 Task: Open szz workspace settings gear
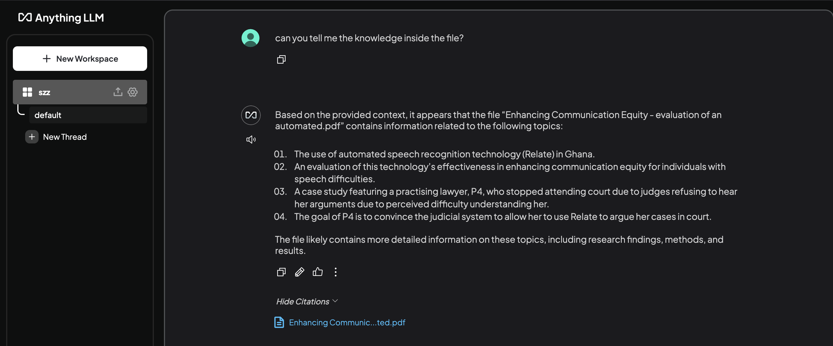click(133, 92)
